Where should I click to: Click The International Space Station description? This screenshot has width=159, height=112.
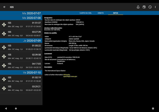click(x=55, y=71)
